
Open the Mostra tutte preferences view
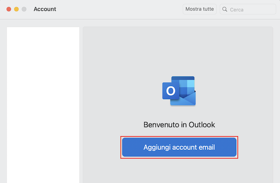(x=199, y=9)
